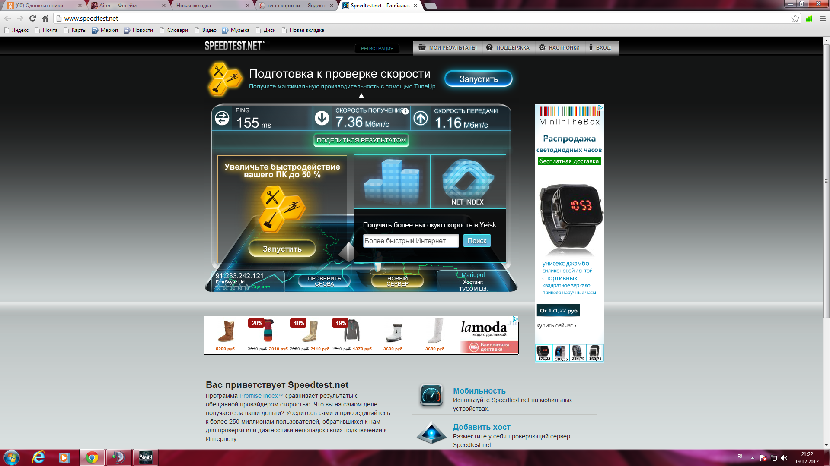Switch to the тест скорости Яндекс tab
This screenshot has height=466, width=830.
[296, 6]
